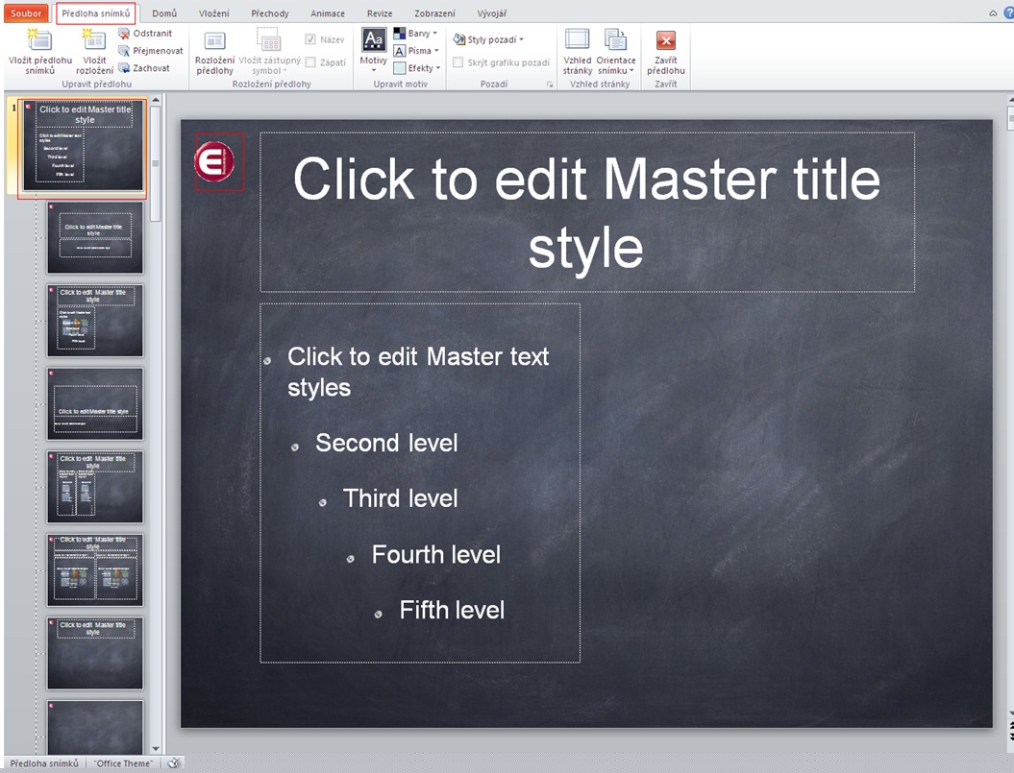This screenshot has width=1014, height=773.
Task: Select the fourth layout thumbnail in panel
Action: pyautogui.click(x=95, y=403)
